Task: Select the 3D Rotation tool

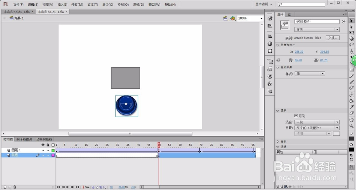Action: [x=351, y=38]
